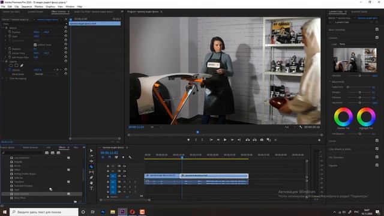Expand the Time Remapping group
This screenshot has height=216, width=384.
click(3, 79)
